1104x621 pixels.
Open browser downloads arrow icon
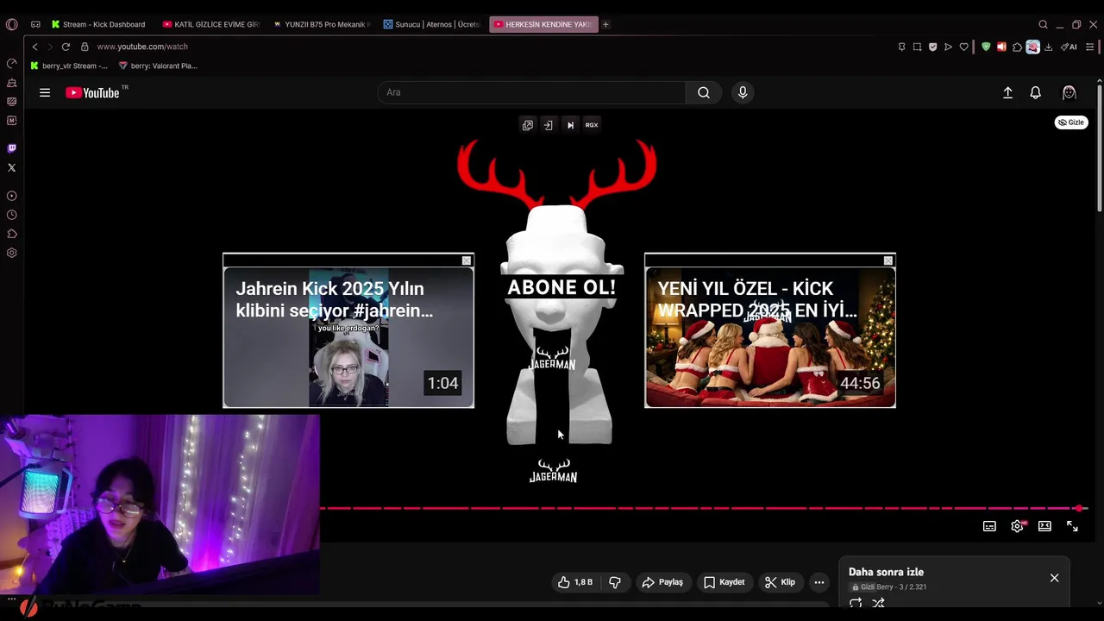click(x=1048, y=47)
